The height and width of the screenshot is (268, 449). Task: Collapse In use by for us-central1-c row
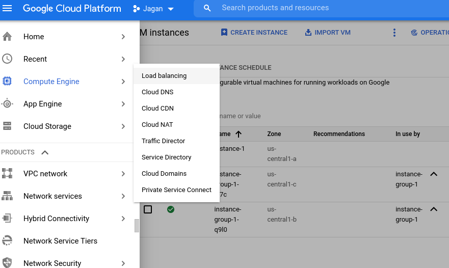click(434, 174)
